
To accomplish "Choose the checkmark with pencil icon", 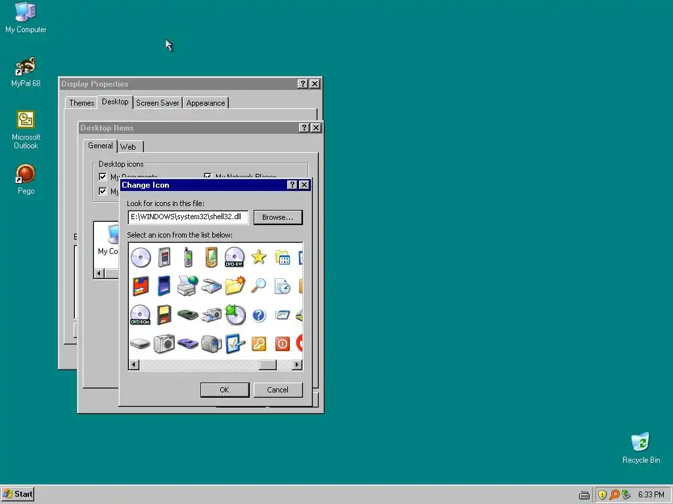I will pyautogui.click(x=235, y=344).
